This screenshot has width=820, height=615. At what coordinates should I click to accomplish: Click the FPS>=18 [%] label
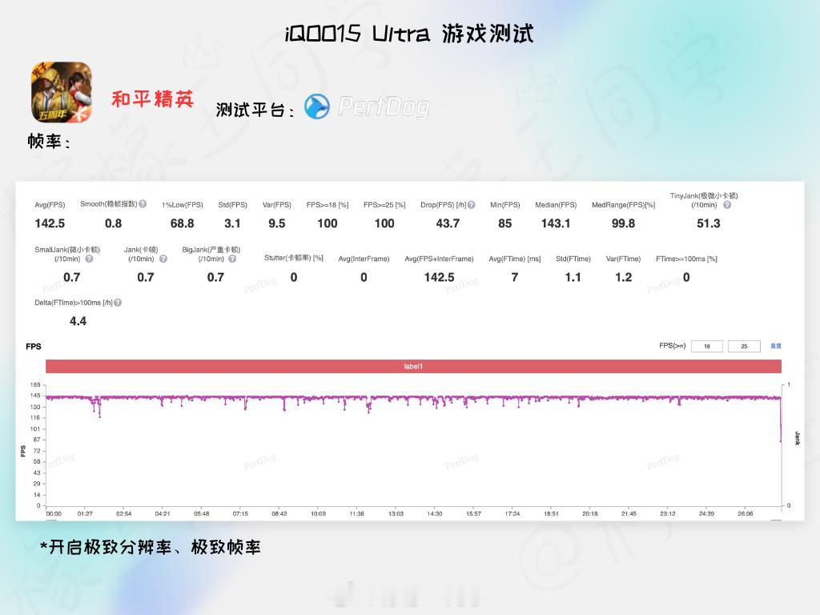[x=328, y=205]
